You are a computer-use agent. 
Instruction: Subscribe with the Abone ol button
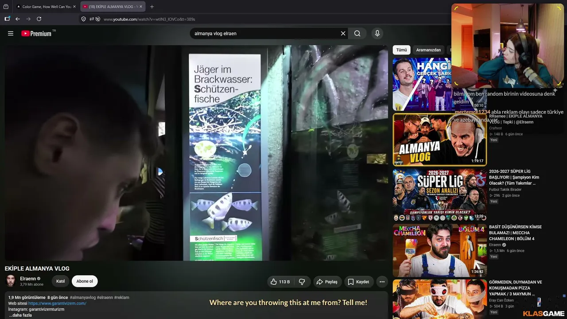coord(85,281)
